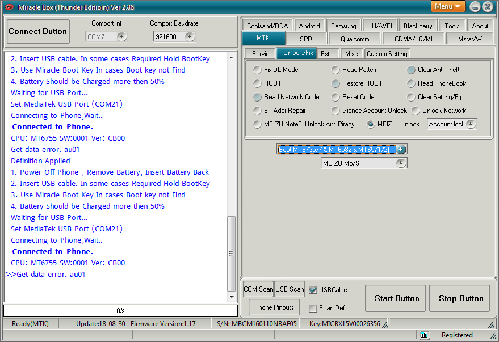Open the Misc sub-tab
This screenshot has width=499, height=342.
click(351, 54)
